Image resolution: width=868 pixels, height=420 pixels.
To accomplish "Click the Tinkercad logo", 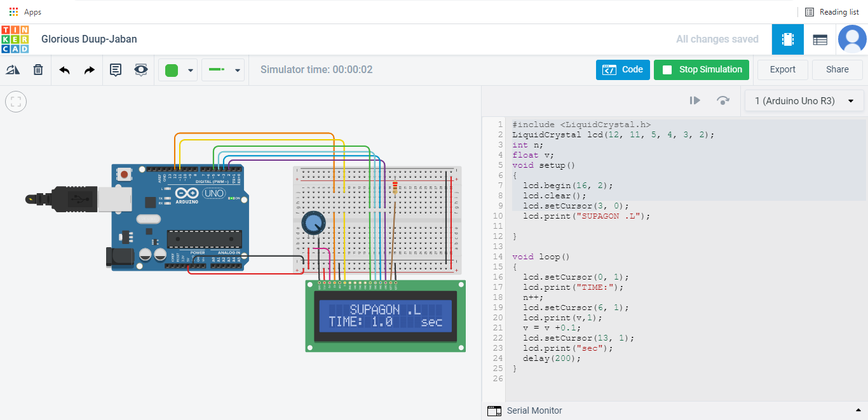I will point(15,39).
